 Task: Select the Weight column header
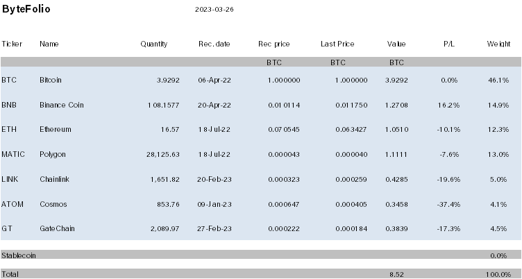pyautogui.click(x=498, y=44)
